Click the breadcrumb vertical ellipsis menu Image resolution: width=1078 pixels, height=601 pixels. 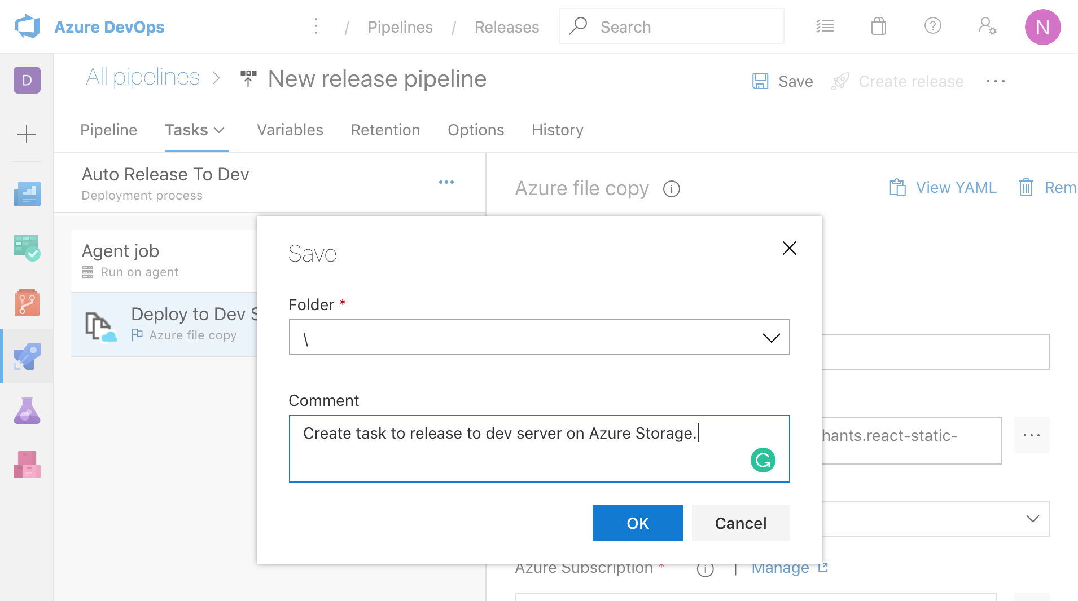(x=316, y=26)
